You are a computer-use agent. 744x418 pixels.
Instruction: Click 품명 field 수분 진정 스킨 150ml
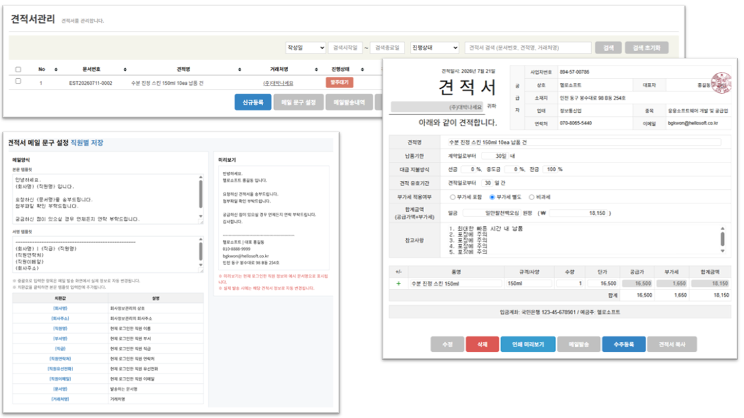coord(455,284)
